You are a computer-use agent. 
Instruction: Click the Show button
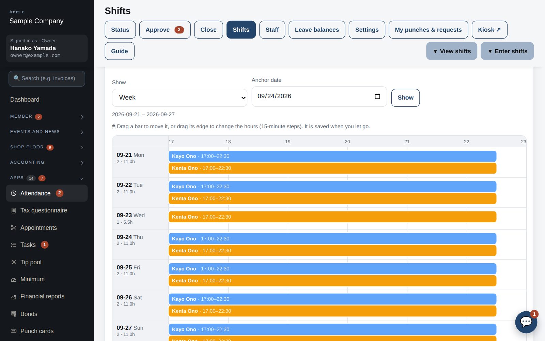click(x=405, y=98)
